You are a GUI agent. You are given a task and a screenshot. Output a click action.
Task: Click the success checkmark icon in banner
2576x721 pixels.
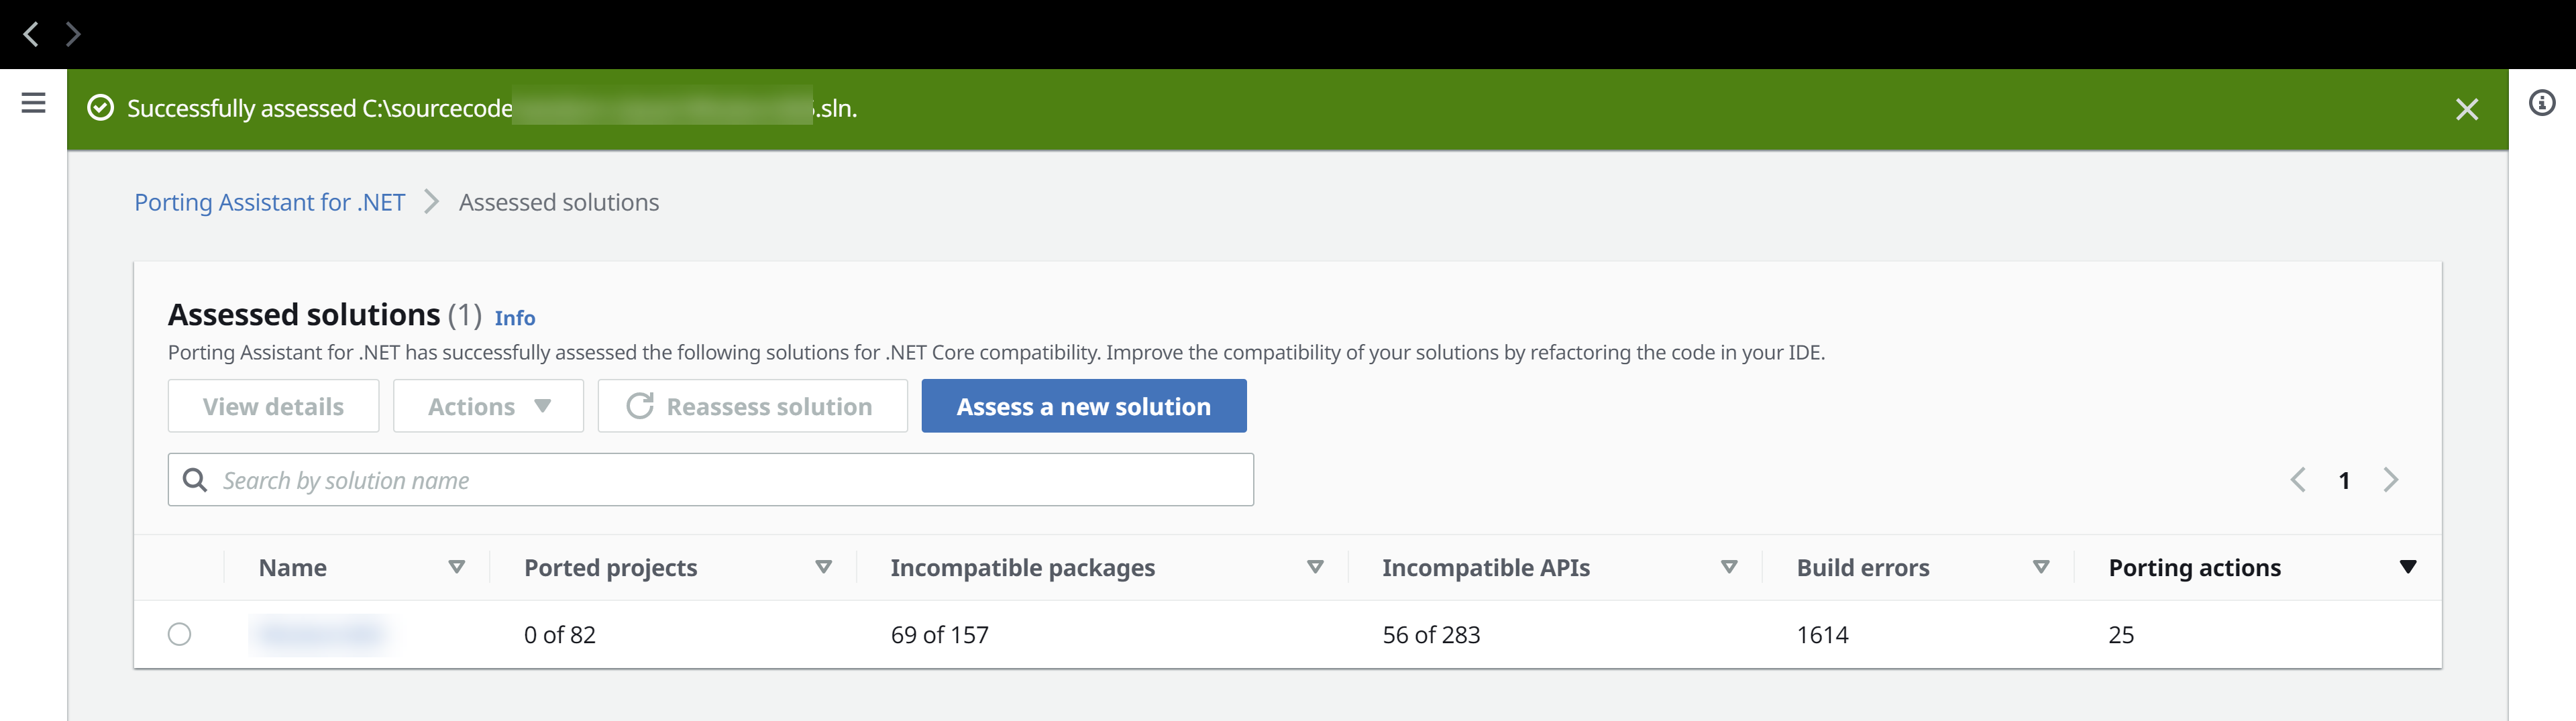100,108
